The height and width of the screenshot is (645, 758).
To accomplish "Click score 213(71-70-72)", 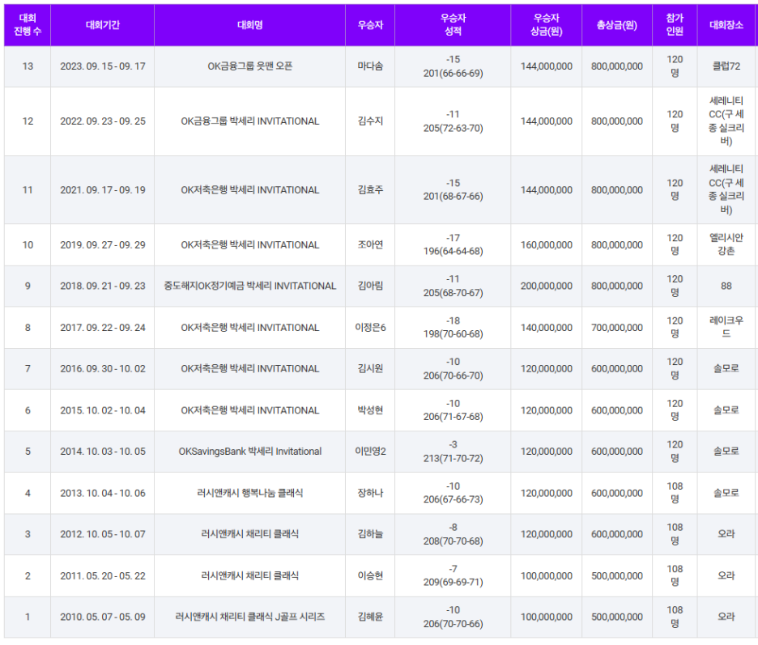I will pos(453,458).
